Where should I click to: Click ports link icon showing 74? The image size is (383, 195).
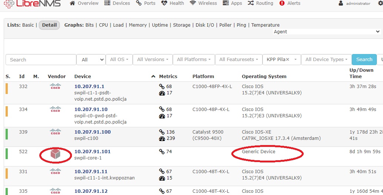click(x=162, y=152)
